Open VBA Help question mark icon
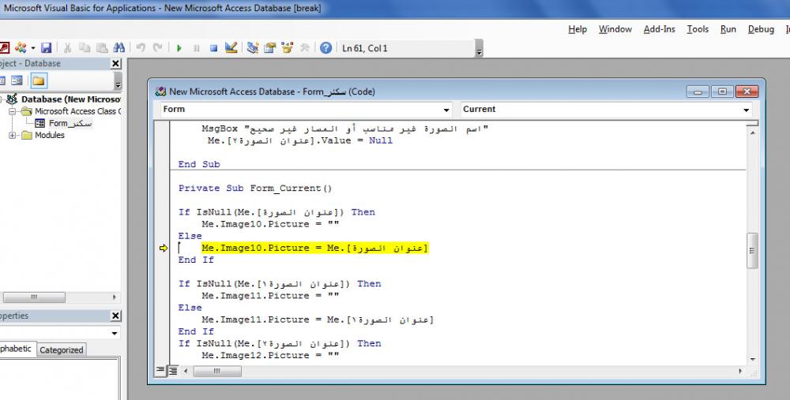Image resolution: width=790 pixels, height=400 pixels. pyautogui.click(x=326, y=48)
